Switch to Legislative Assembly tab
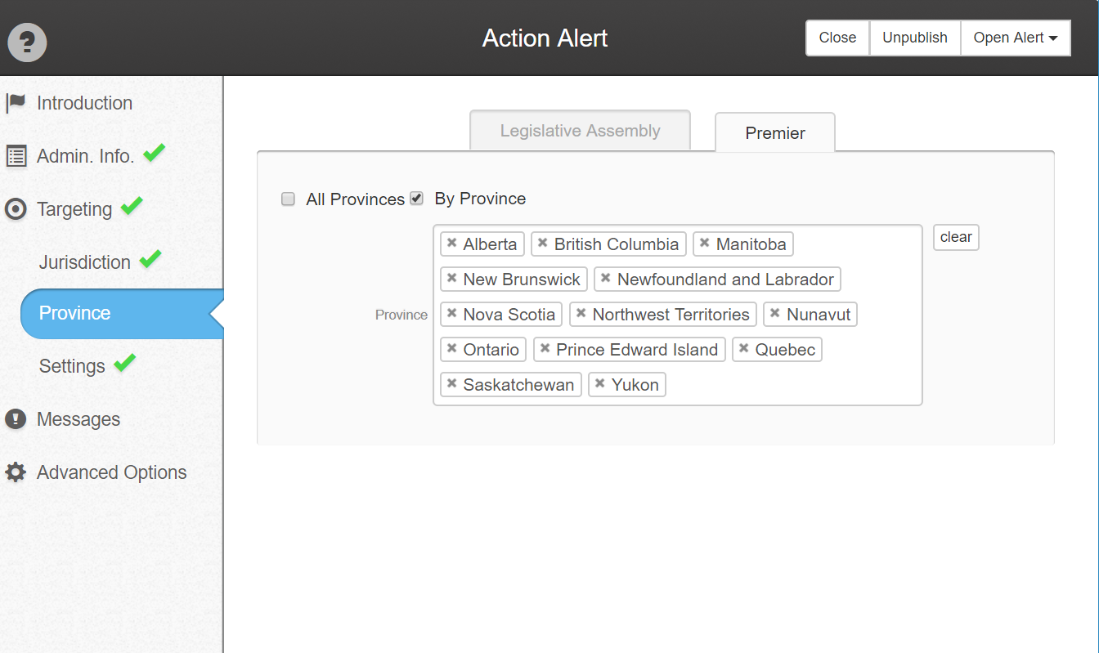 pyautogui.click(x=581, y=131)
